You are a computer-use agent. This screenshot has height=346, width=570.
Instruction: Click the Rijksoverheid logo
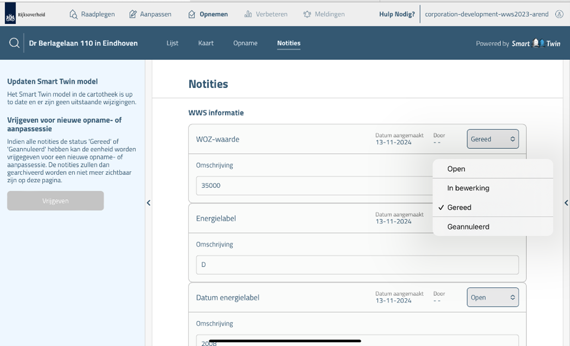(x=26, y=15)
